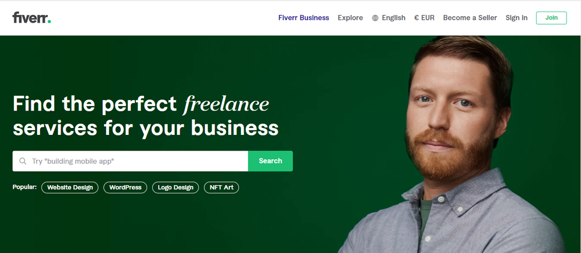Select the Website Design popular tag

click(70, 187)
